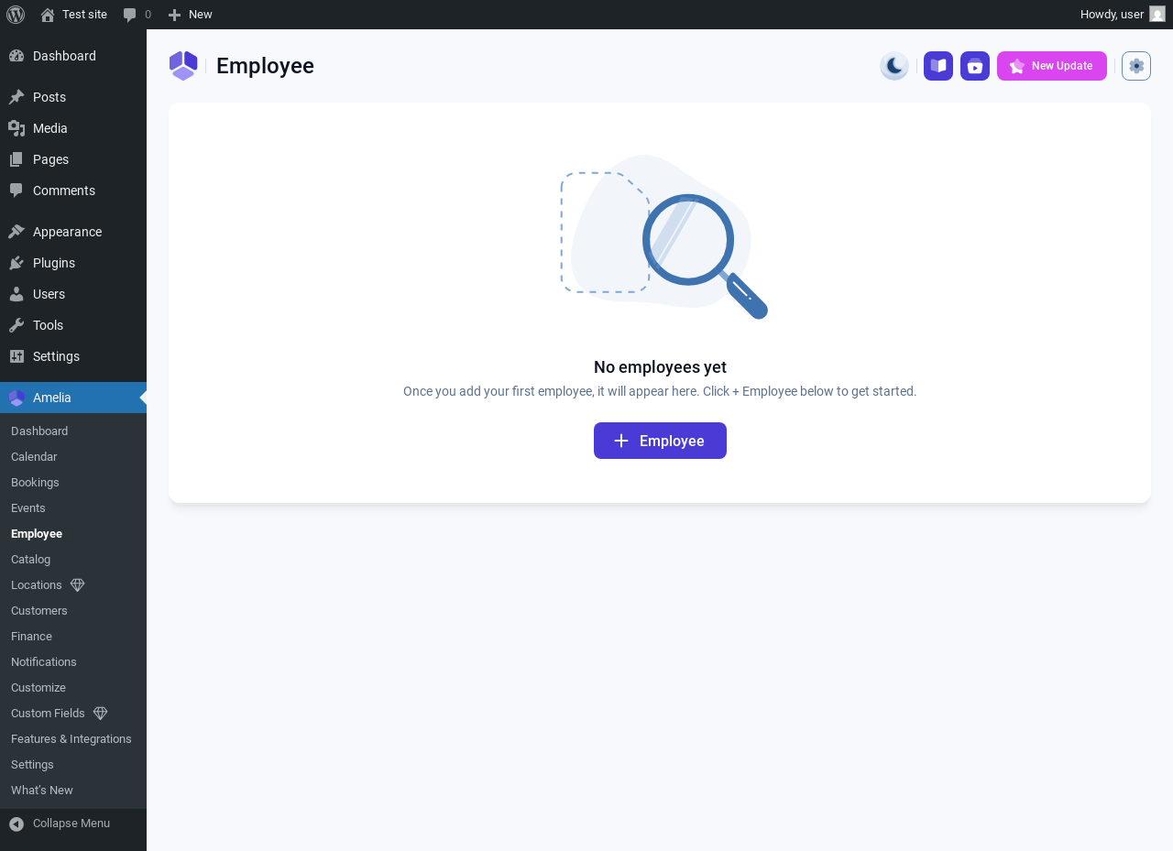Open the video tutorials icon

point(975,66)
